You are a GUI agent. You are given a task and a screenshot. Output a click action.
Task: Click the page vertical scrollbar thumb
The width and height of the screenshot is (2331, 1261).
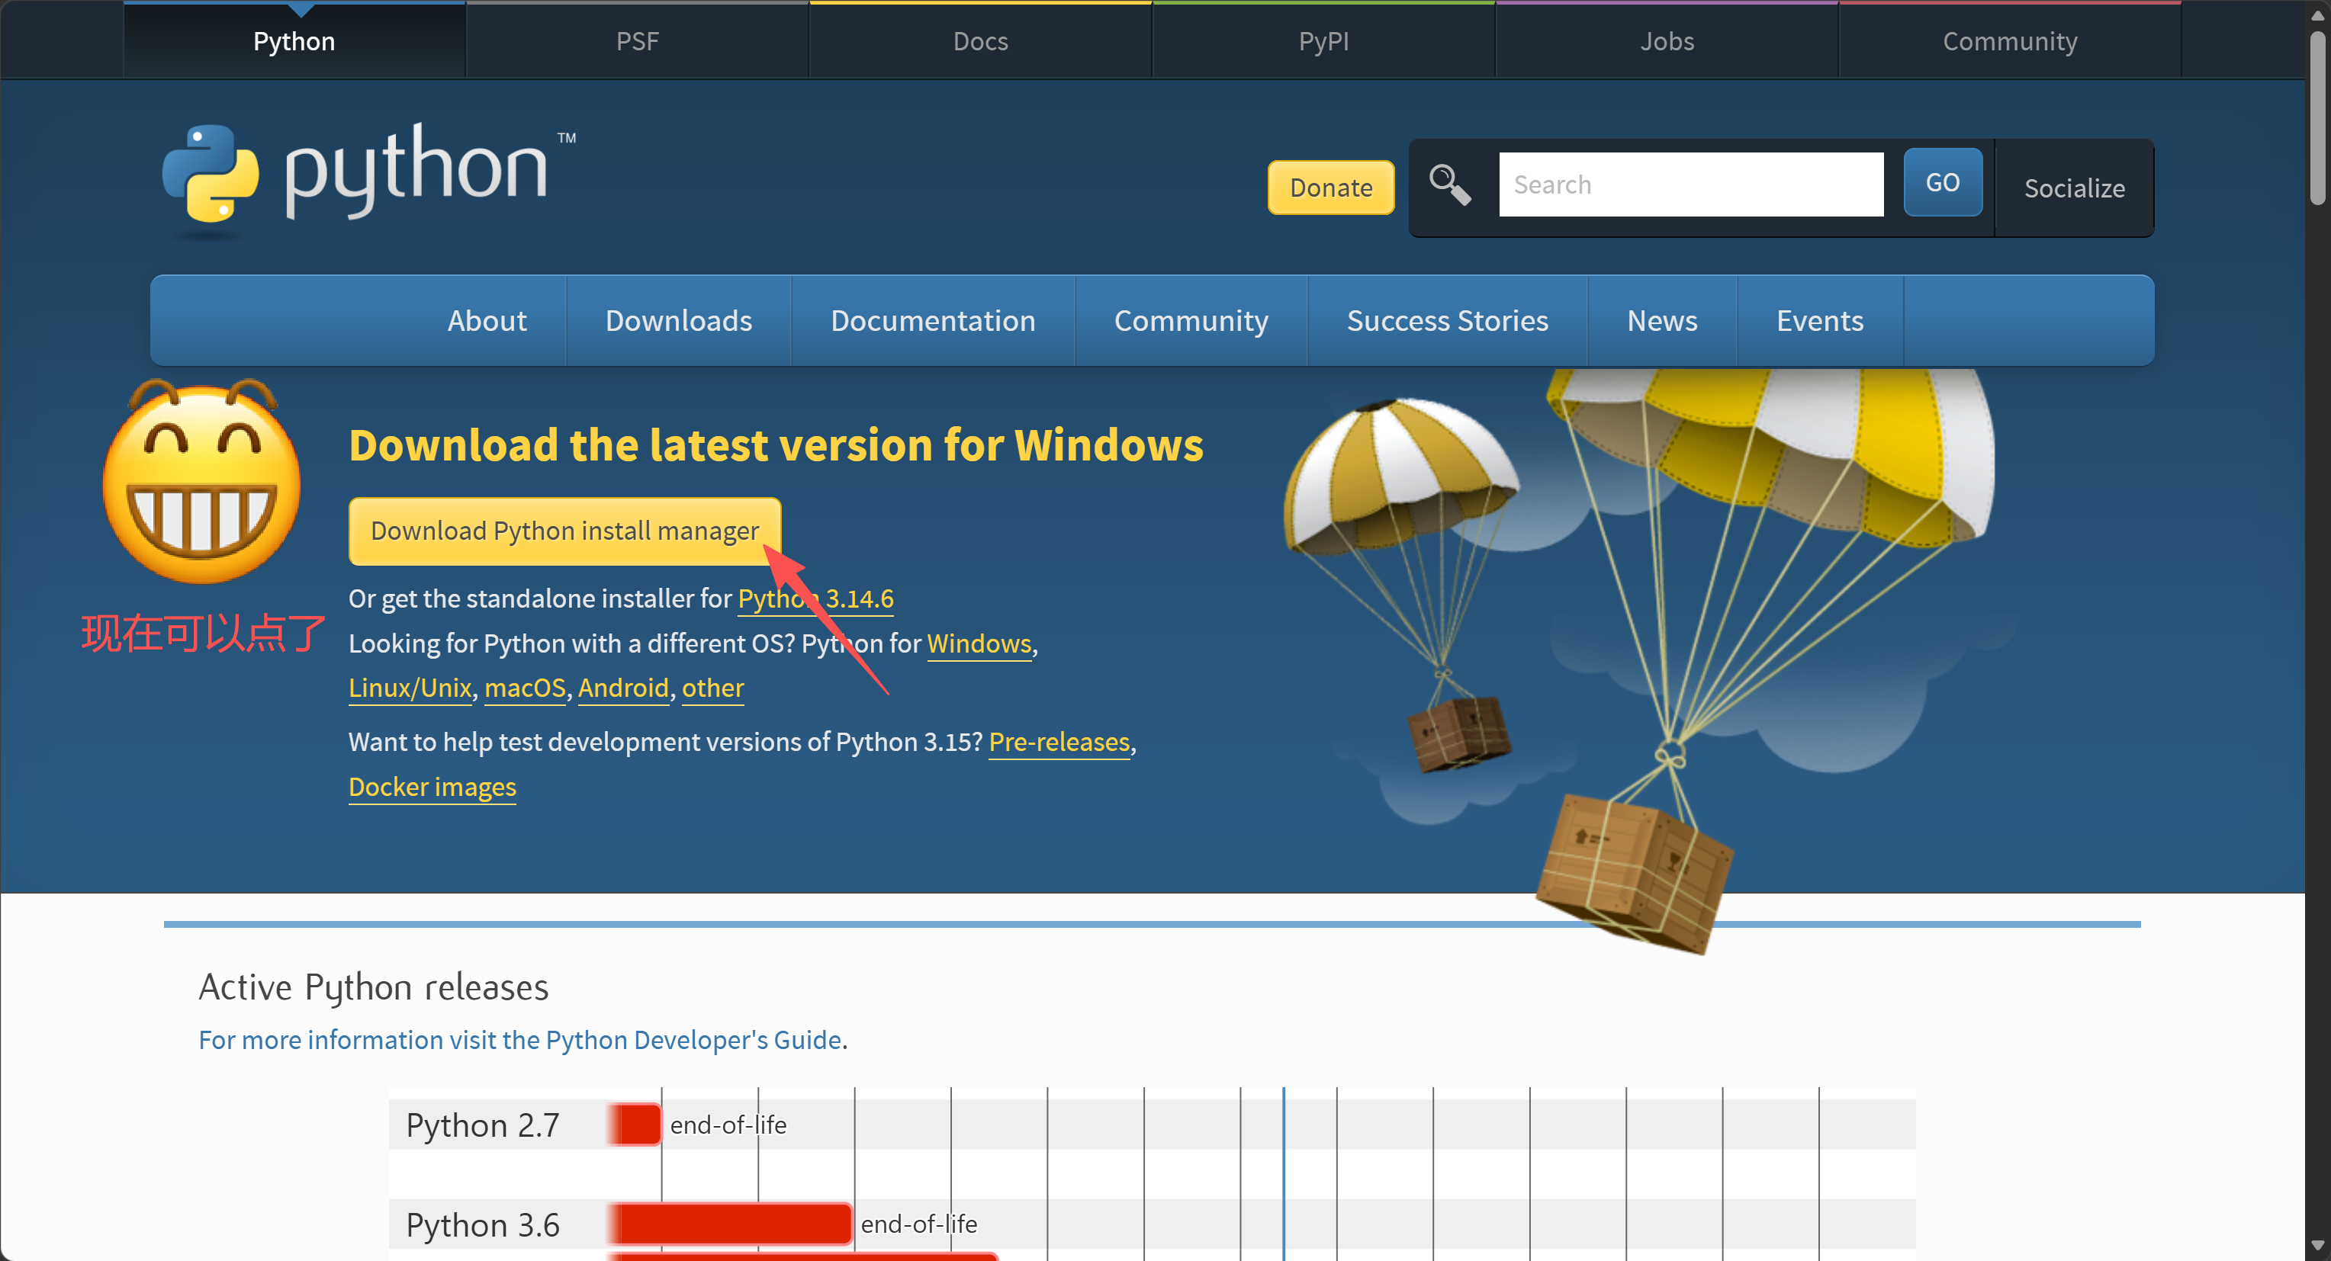pos(2317,117)
